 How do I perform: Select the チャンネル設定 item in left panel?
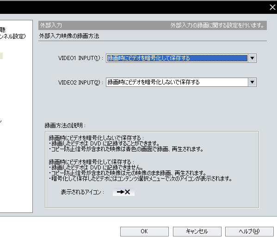(x=13, y=36)
